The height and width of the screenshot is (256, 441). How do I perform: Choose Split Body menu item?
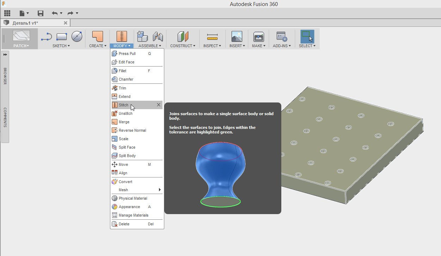pos(137,156)
